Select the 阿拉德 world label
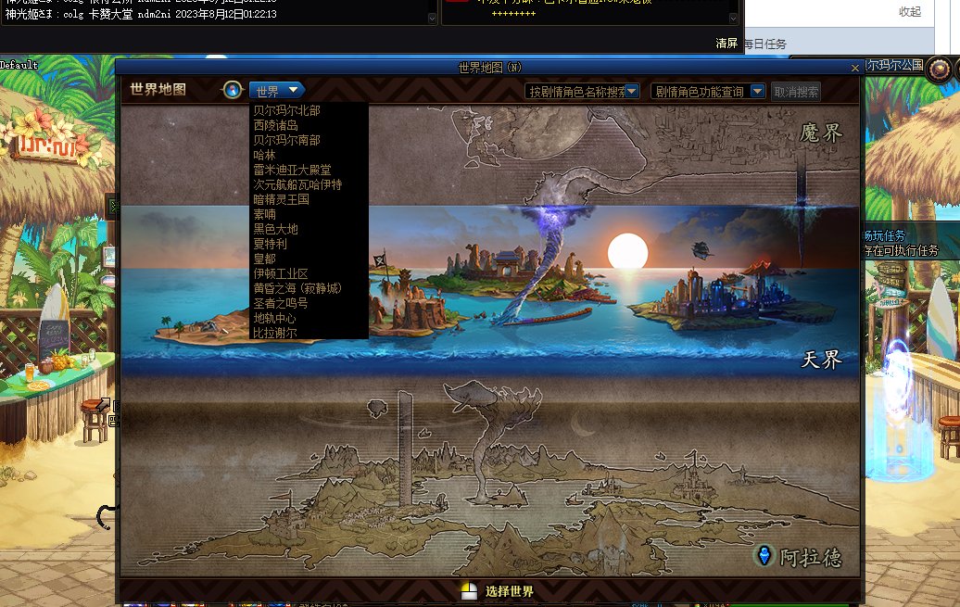This screenshot has width=960, height=607. (x=811, y=557)
